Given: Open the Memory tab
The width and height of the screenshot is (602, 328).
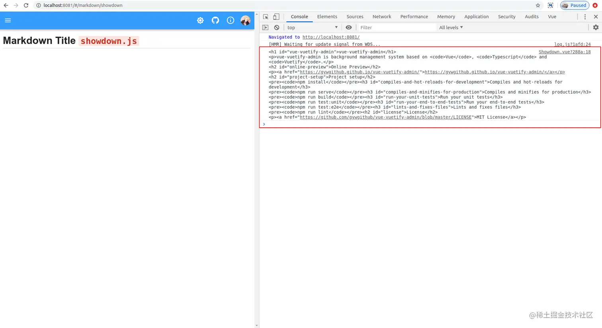Looking at the screenshot, I should [446, 17].
